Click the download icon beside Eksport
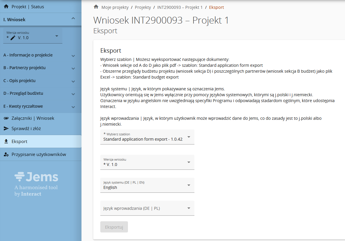Image resolution: width=345 pixels, height=241 pixels. (x=6, y=142)
